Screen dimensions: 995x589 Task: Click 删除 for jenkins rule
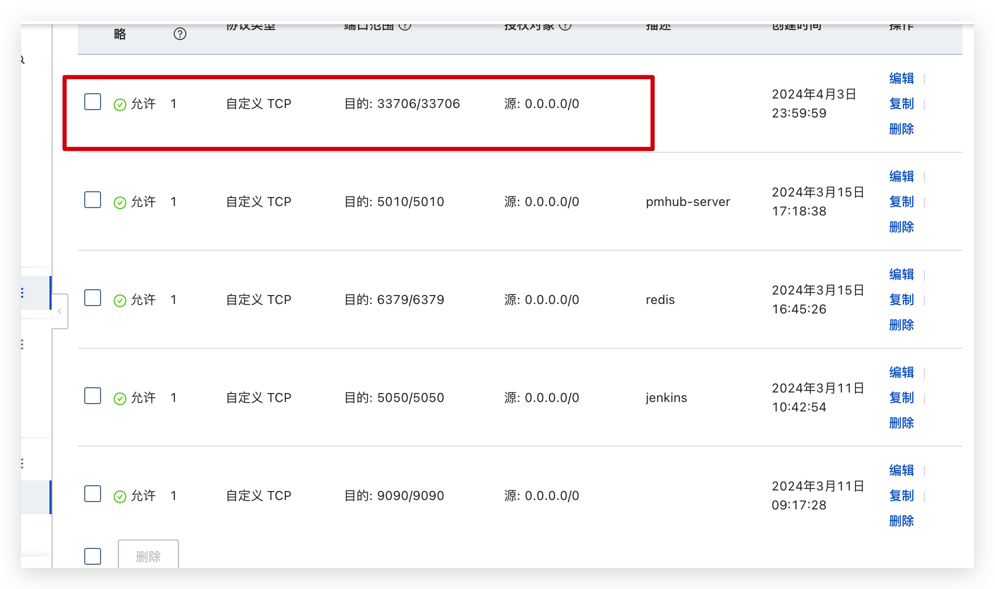pyautogui.click(x=901, y=423)
